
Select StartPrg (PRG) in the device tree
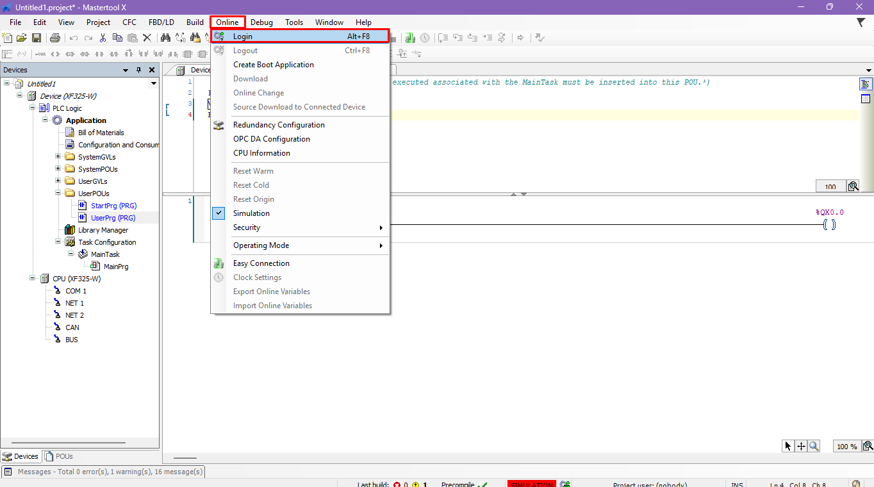[113, 206]
